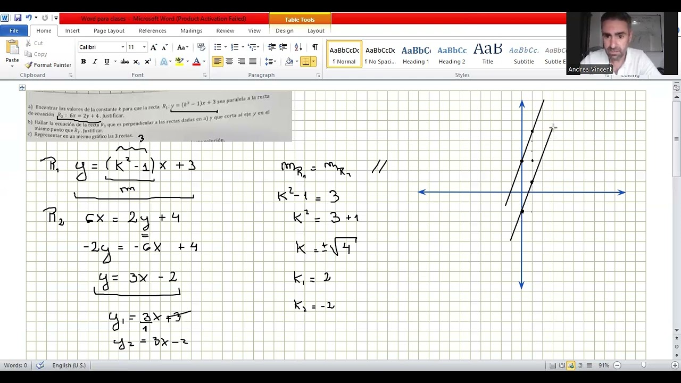Switch to the View tab
The height and width of the screenshot is (383, 681).
click(x=254, y=31)
